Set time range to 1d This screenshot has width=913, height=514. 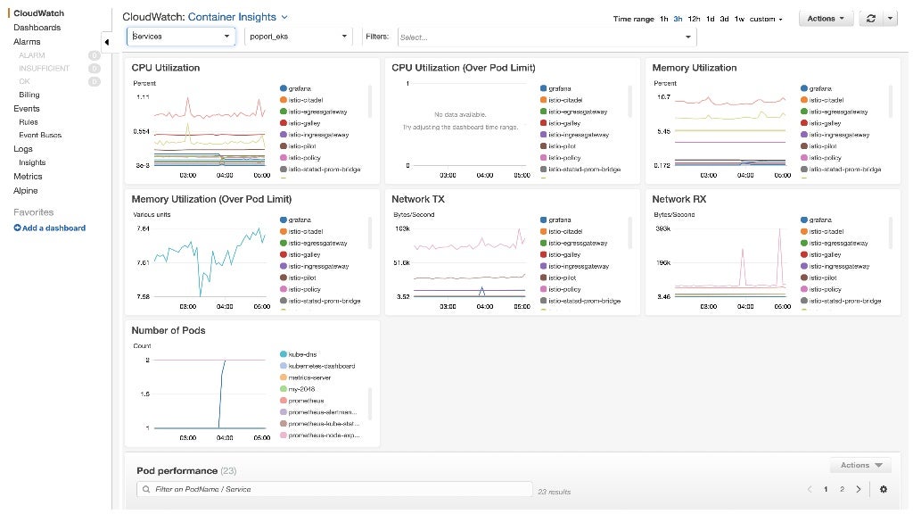[711, 20]
